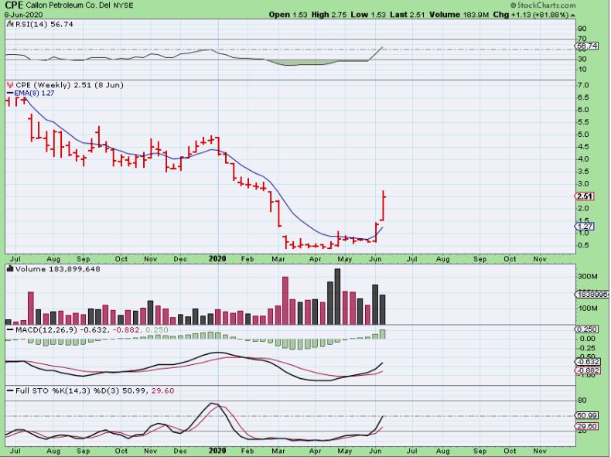Click the 300M volume axis label
Viewport: 611px width, 457px height.
click(x=588, y=276)
